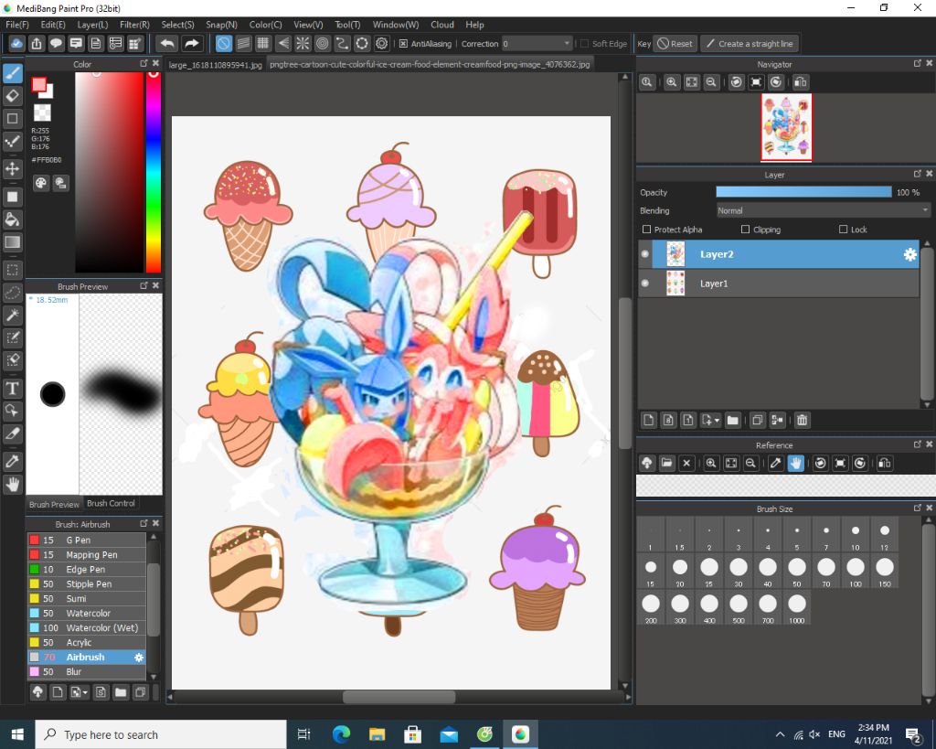The image size is (936, 749).
Task: Click the transparent color swatch
Action: [42, 112]
